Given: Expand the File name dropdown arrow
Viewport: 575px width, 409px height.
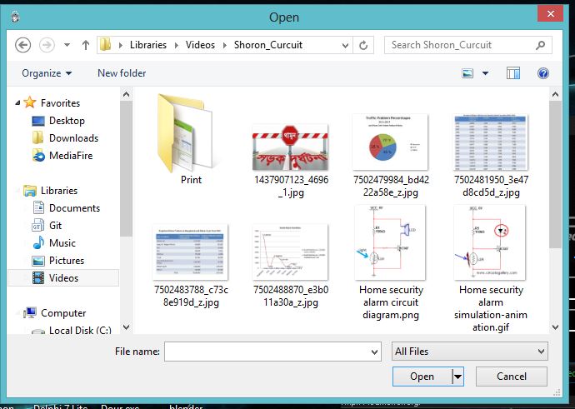Looking at the screenshot, I should (374, 352).
